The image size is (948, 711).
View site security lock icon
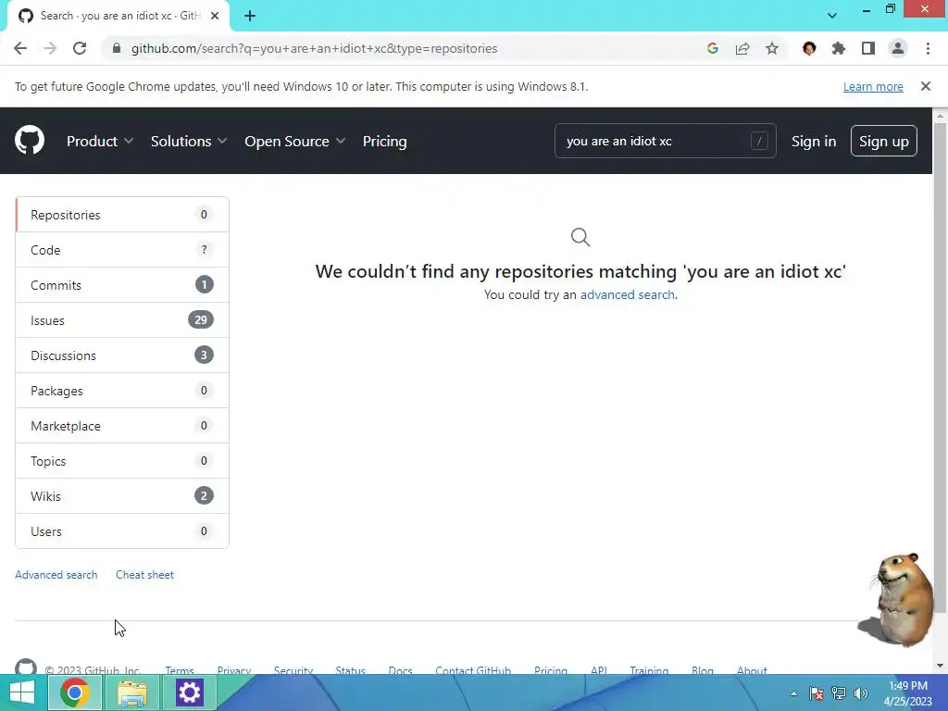117,48
